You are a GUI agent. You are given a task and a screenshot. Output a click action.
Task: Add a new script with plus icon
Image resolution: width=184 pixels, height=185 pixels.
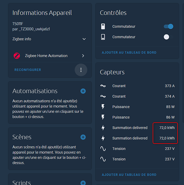point(83,183)
